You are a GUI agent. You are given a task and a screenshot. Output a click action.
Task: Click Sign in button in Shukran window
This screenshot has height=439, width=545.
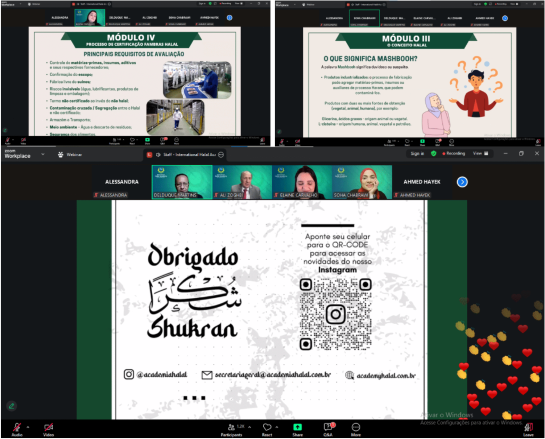(x=417, y=154)
